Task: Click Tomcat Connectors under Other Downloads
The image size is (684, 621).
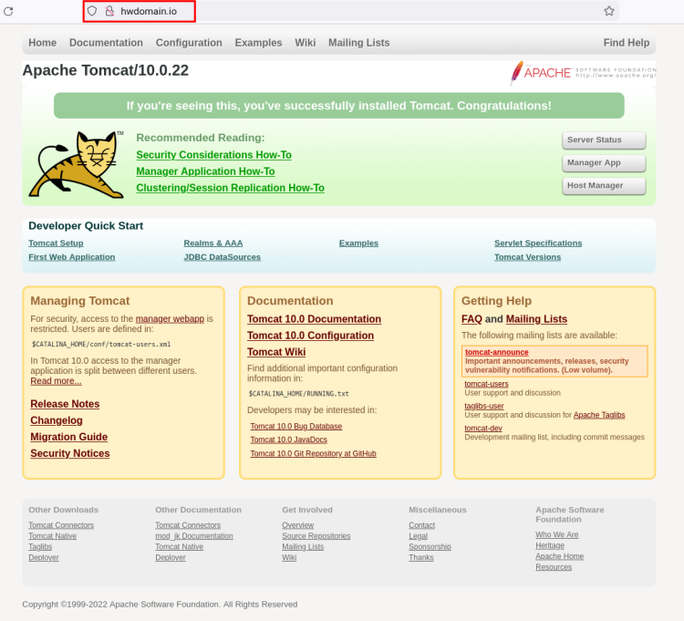Action: 61,525
